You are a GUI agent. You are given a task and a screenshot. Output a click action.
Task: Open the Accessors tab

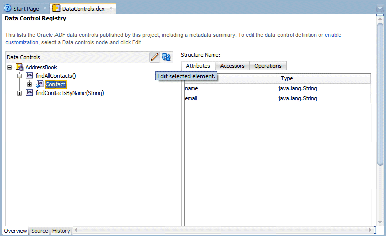click(x=232, y=66)
